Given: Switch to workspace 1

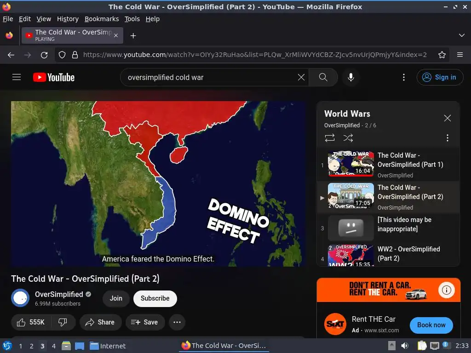Looking at the screenshot, I should (x=20, y=346).
